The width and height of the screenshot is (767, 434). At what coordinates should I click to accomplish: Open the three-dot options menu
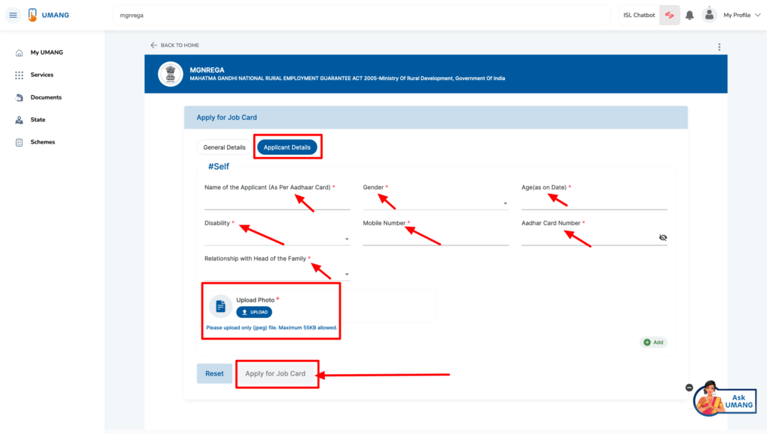coord(719,46)
